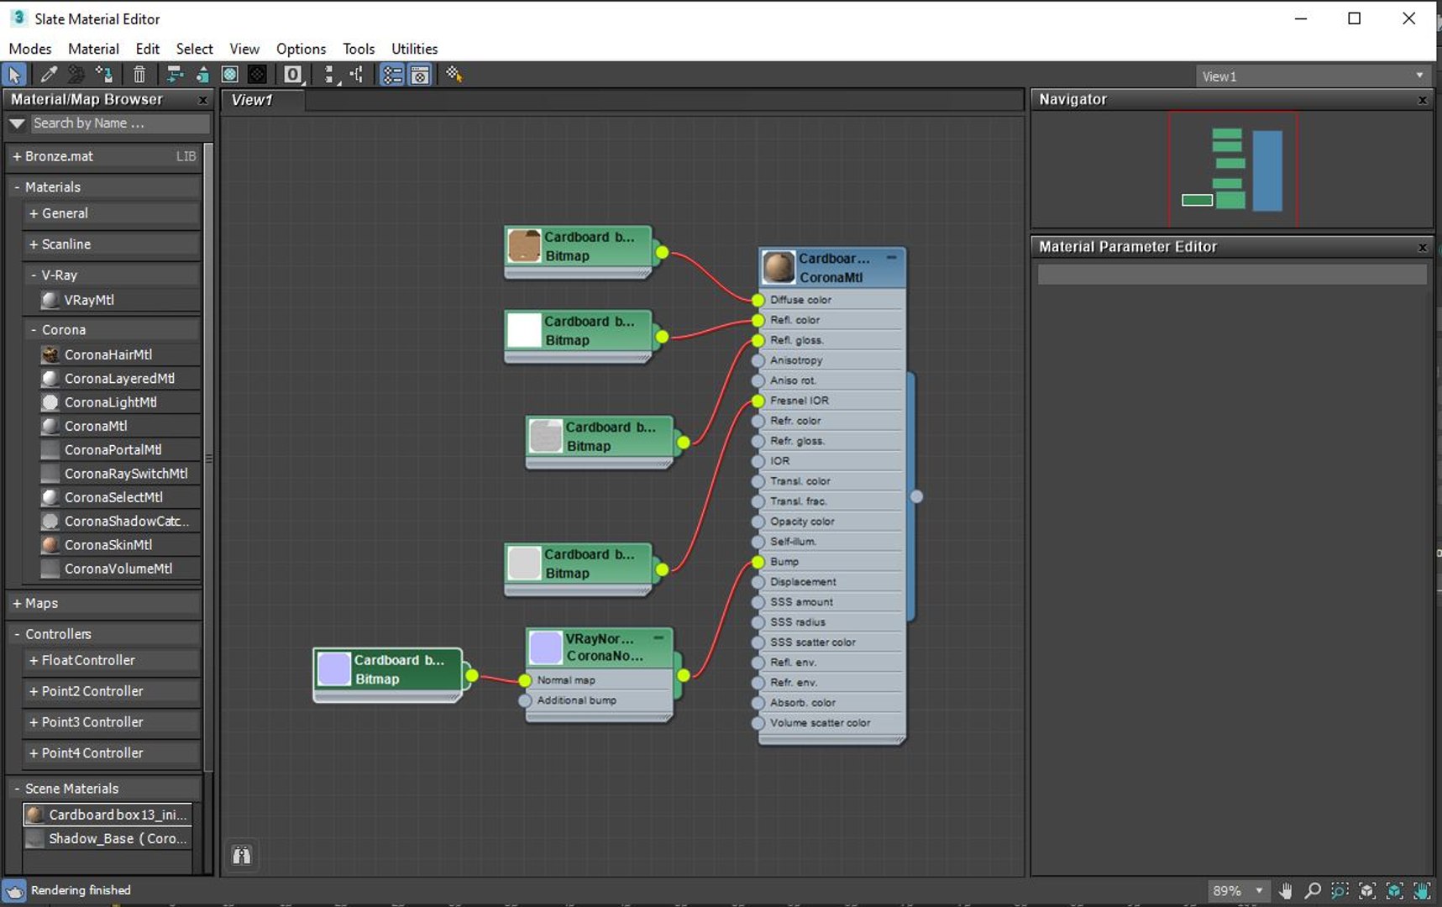
Task: Open the Utilities menu
Action: [414, 49]
